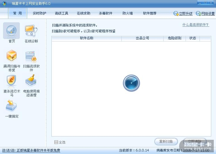Open the 首页 home icon
Image resolution: width=216 pixels, height=154 pixels.
click(x=11, y=31)
